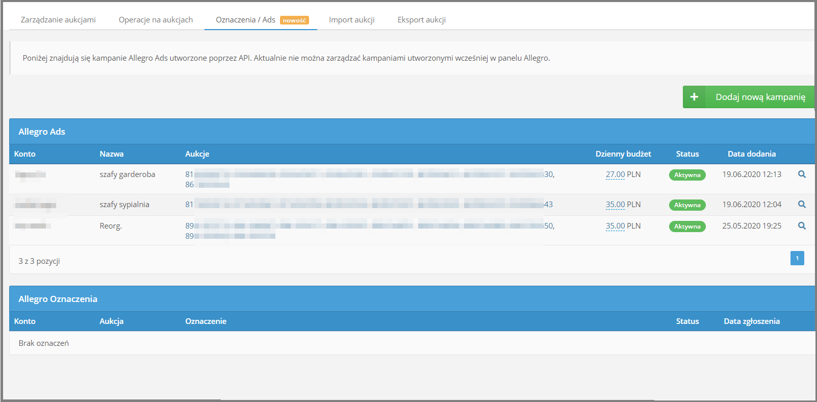Switch to Zarządzanie aukcjami tab
817x402 pixels.
coord(58,20)
